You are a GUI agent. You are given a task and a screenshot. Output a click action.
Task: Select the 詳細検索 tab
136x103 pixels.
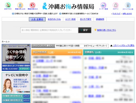pos(100,19)
